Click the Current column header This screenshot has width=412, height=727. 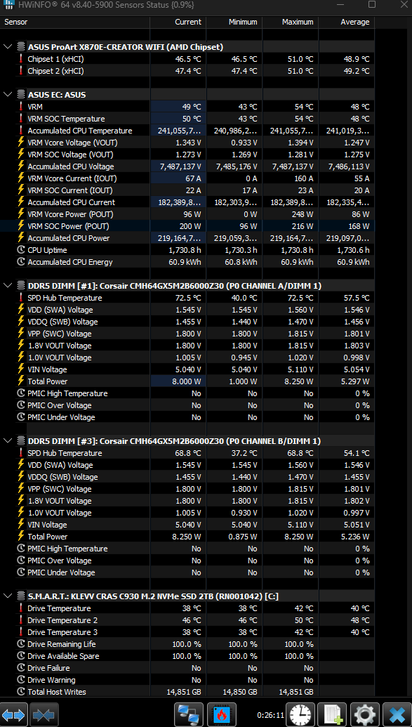point(178,22)
